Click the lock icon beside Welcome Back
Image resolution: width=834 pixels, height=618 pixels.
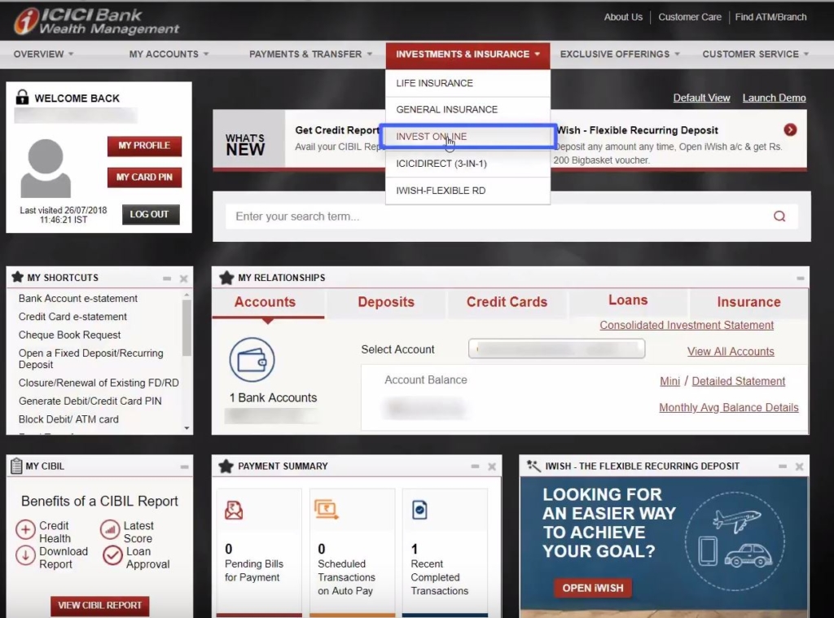click(x=22, y=97)
